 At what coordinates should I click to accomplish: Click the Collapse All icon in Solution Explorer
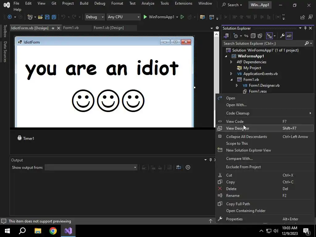(253, 36)
